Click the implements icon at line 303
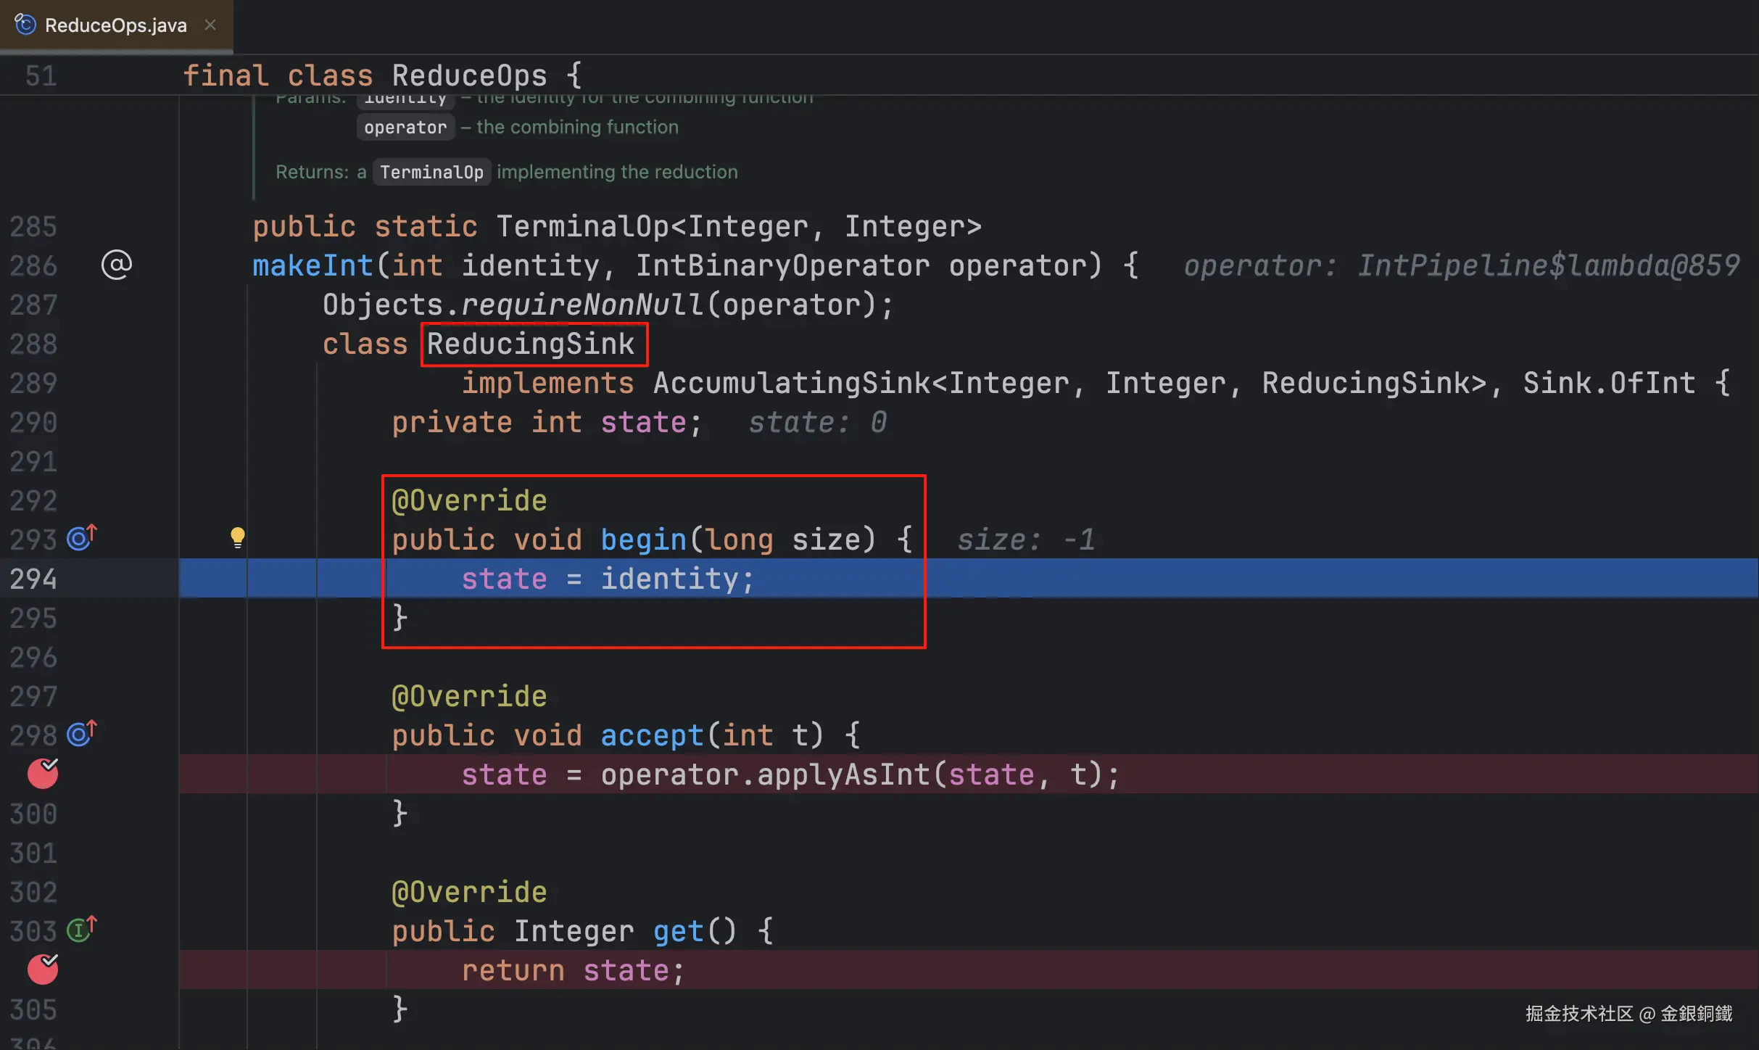The image size is (1759, 1050). point(81,930)
